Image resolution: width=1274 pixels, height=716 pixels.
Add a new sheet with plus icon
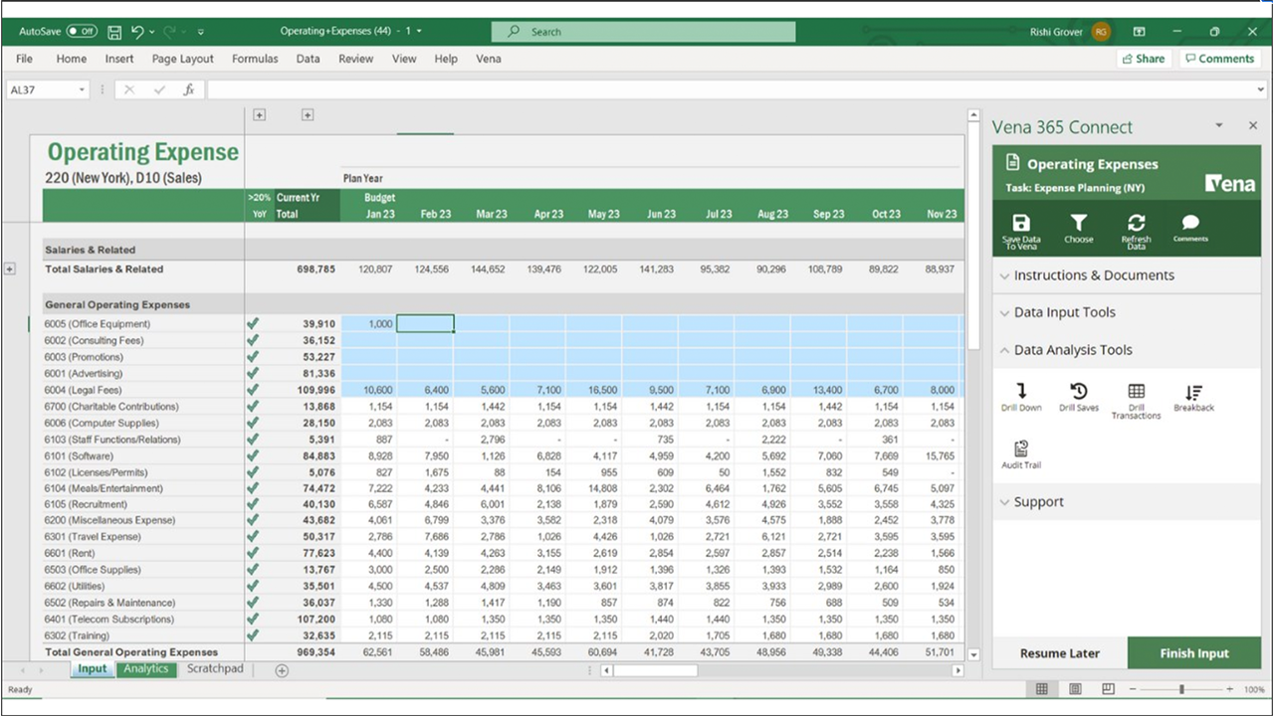pos(282,670)
